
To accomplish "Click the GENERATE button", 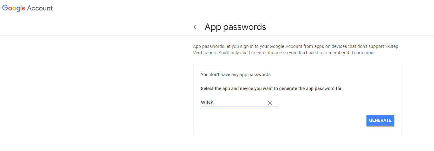I will tap(380, 121).
